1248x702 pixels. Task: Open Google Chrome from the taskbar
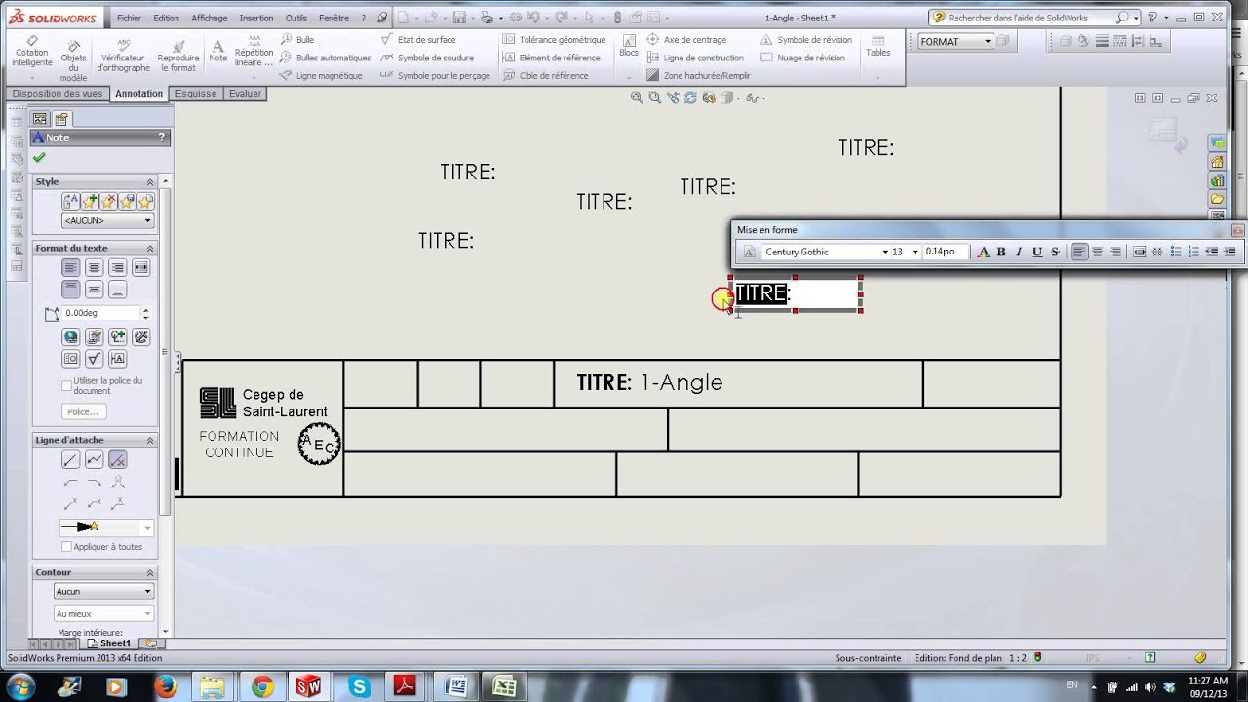pos(262,686)
